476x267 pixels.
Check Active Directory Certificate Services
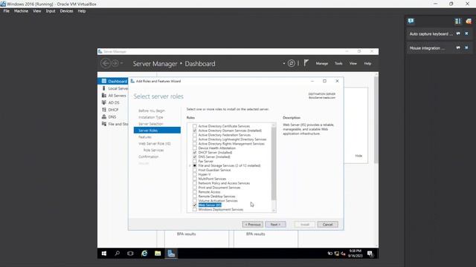click(x=195, y=126)
